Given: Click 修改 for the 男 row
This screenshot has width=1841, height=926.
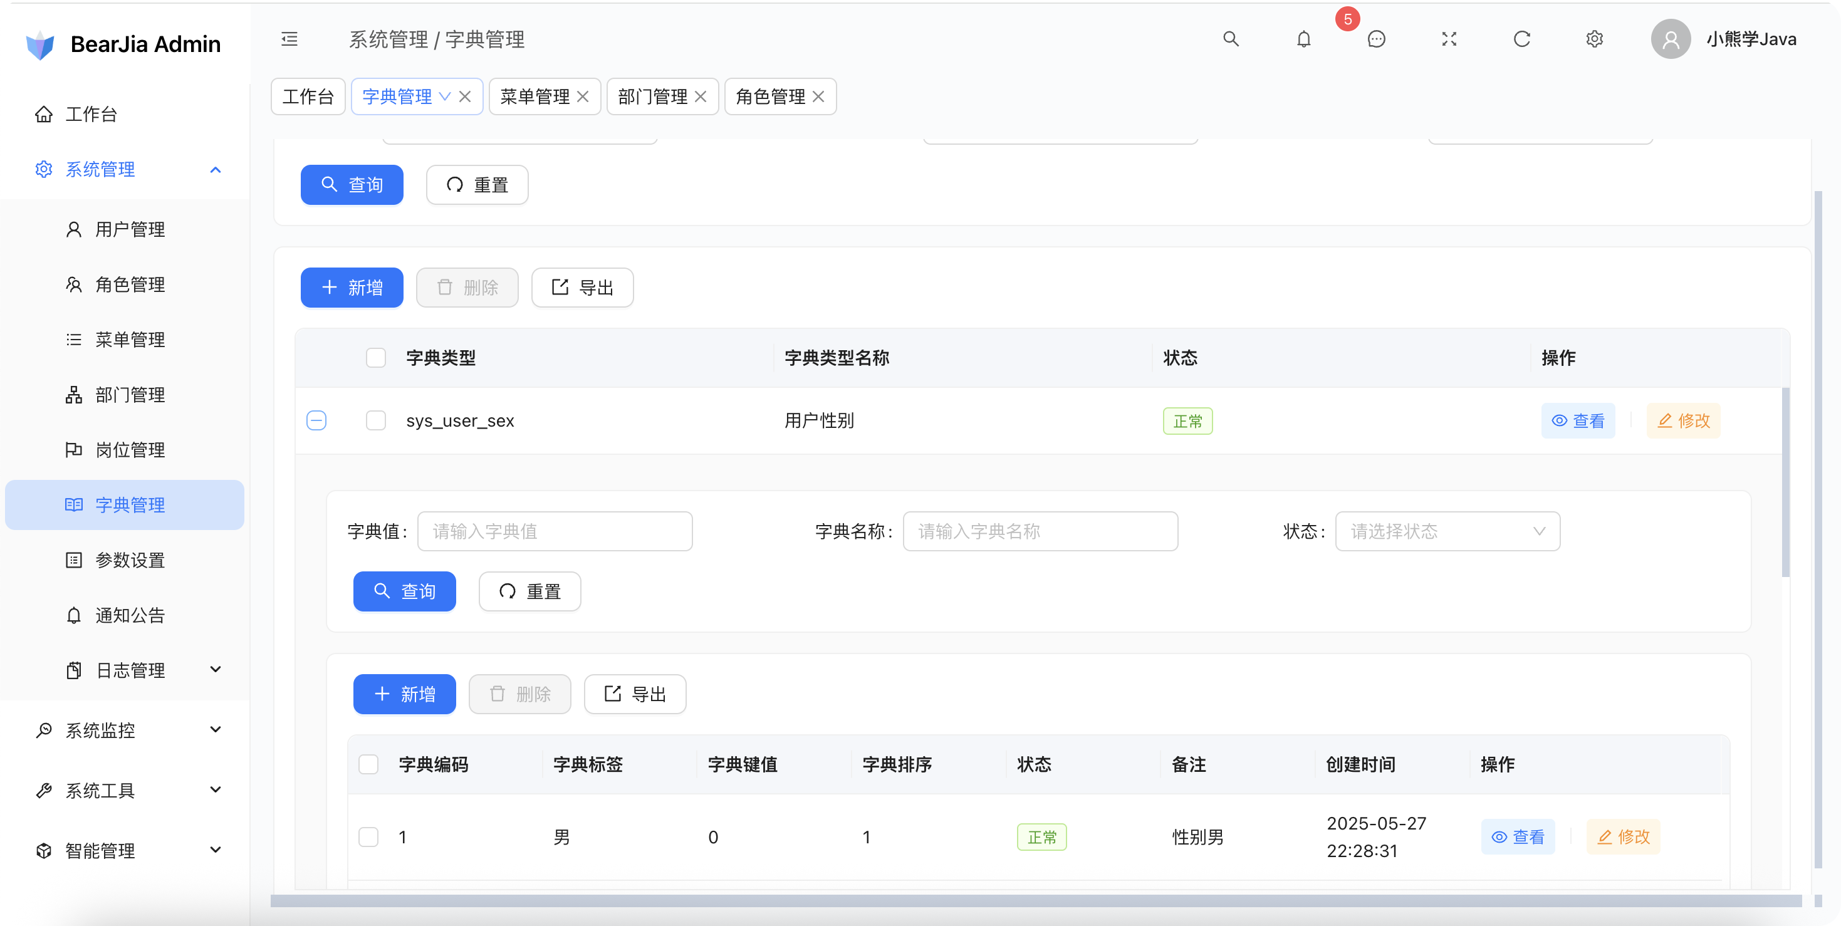Looking at the screenshot, I should pos(1623,836).
